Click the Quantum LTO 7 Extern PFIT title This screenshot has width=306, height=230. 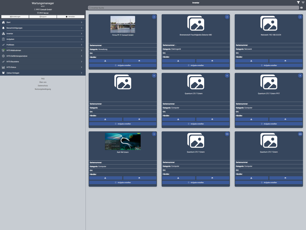coord(269,94)
